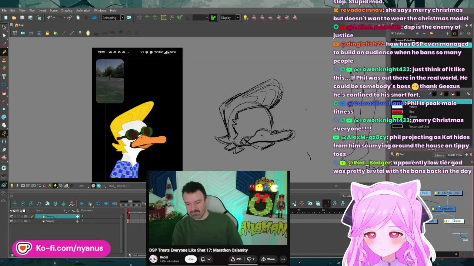Click the Join button under video
Viewport: 474px width, 266px height.
(191, 259)
